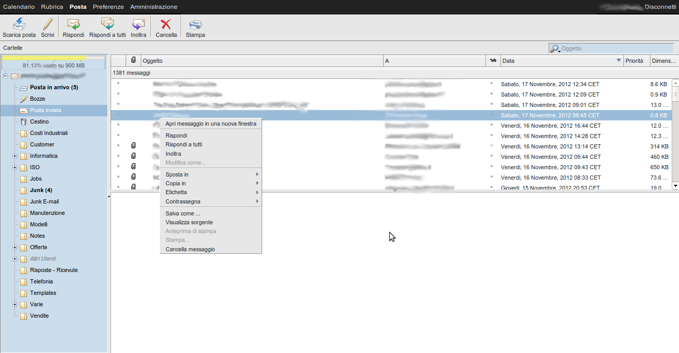Choose Visualizza sorgente from context menu
Screen dimensions: 679x353
(x=189, y=222)
